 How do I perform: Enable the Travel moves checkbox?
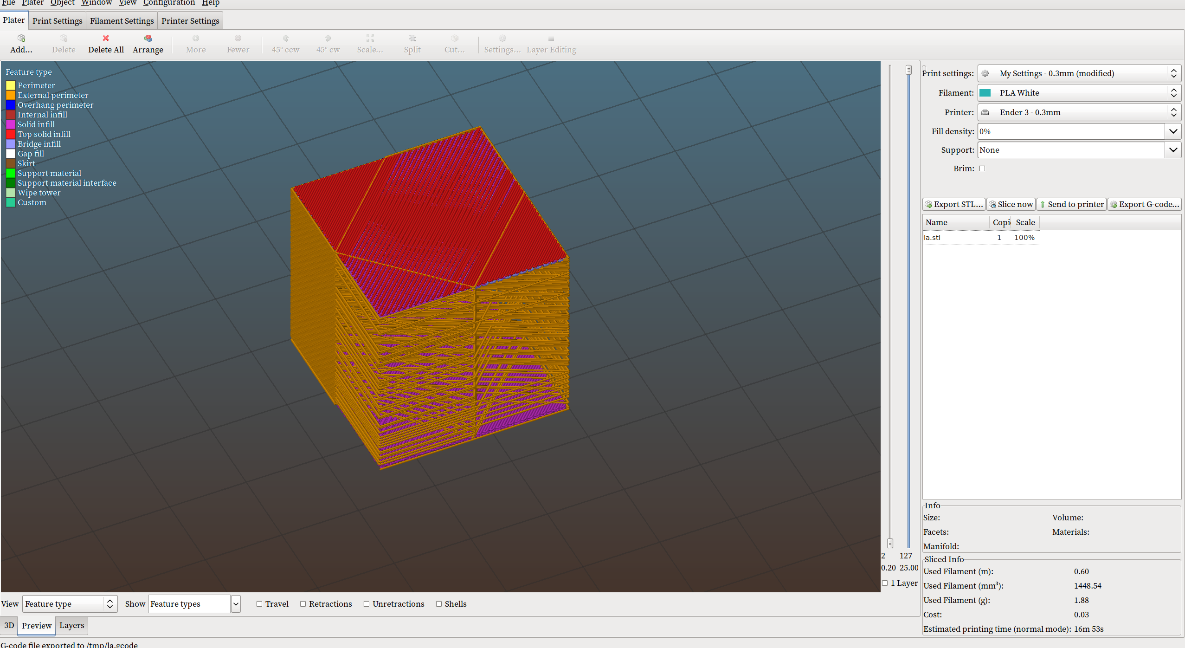(x=259, y=604)
